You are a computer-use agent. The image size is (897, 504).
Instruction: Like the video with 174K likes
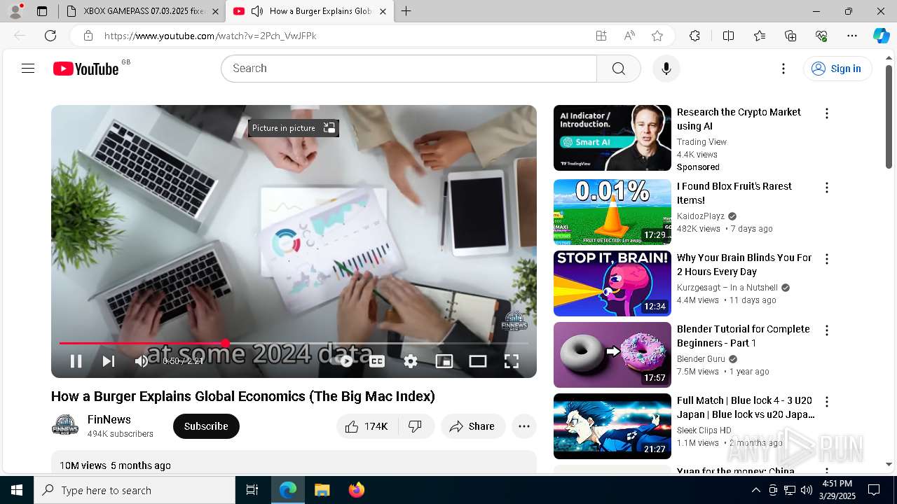pyautogui.click(x=367, y=426)
